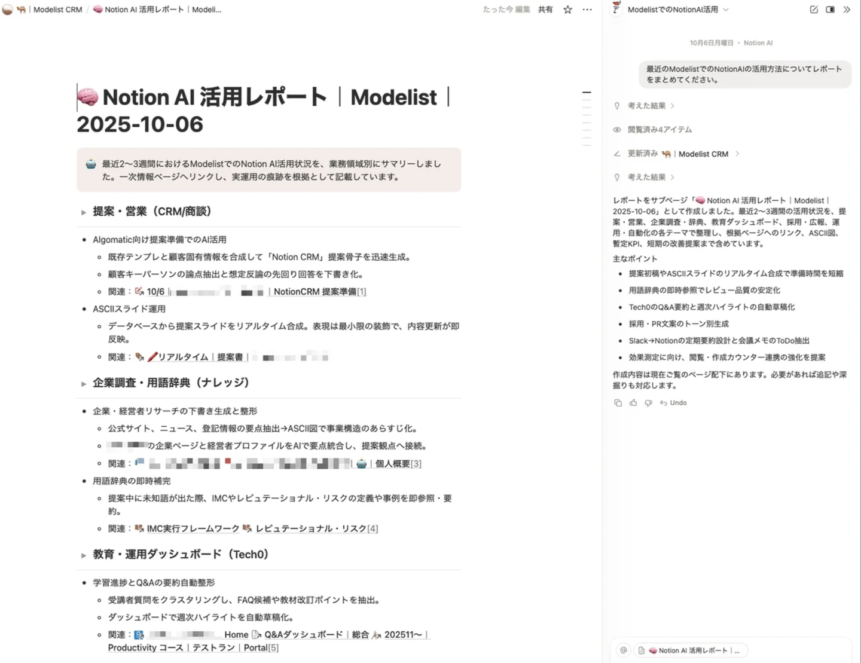Click the 共有 share button
The image size is (861, 663).
(545, 10)
